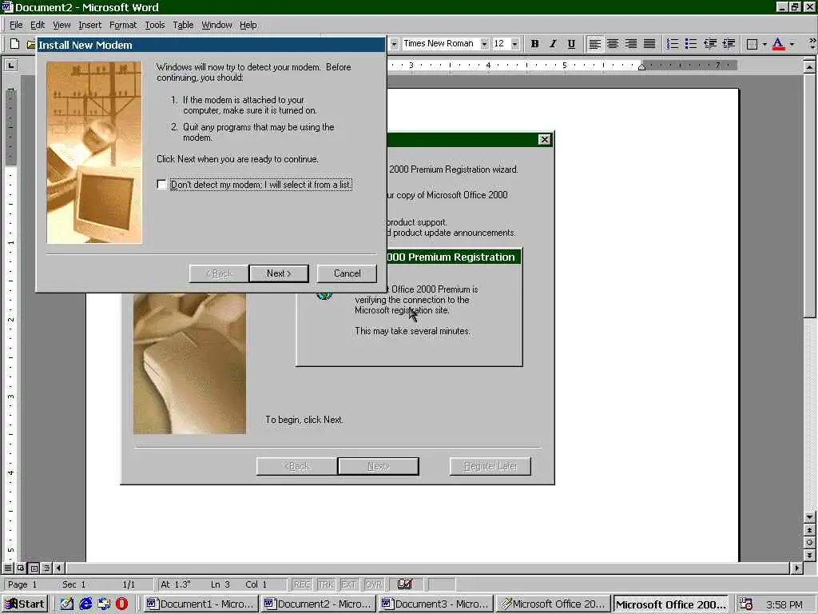Open Outlook Express quick launch icon
Viewport: 818px width, 614px height.
coord(104,604)
